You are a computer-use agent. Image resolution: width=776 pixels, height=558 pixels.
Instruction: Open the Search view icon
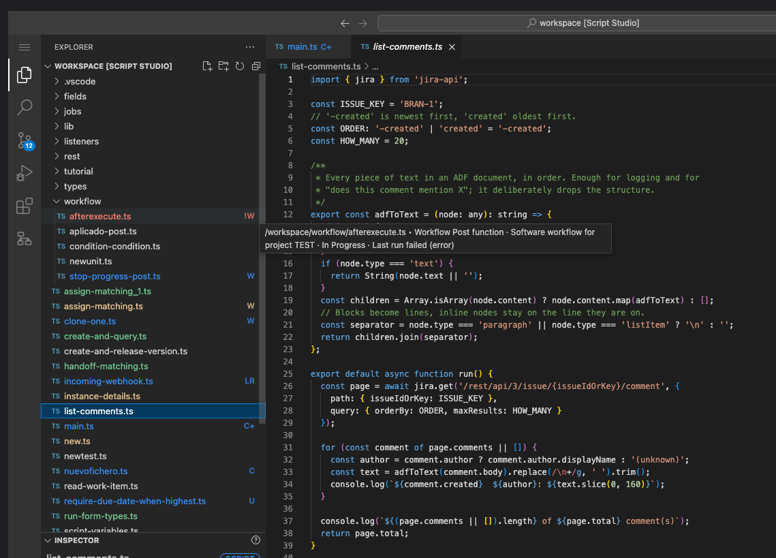25,108
